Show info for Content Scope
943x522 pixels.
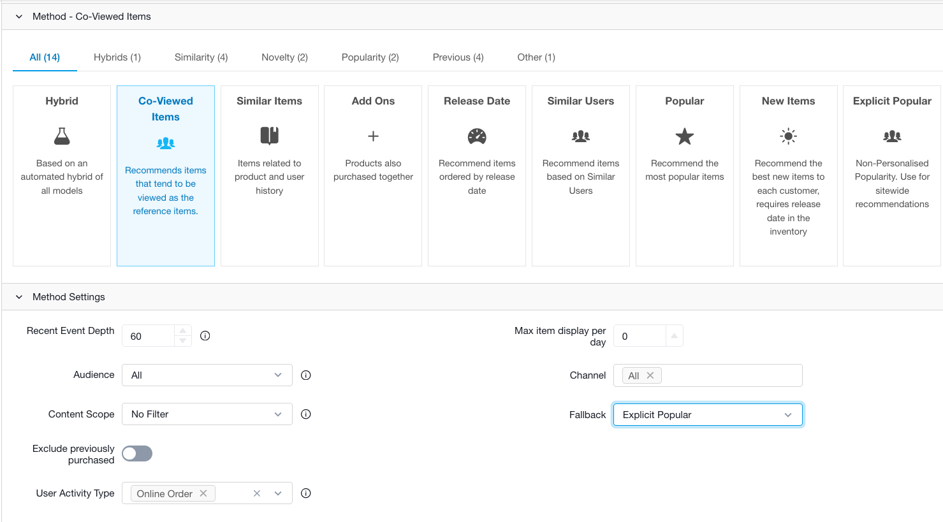[x=306, y=414]
